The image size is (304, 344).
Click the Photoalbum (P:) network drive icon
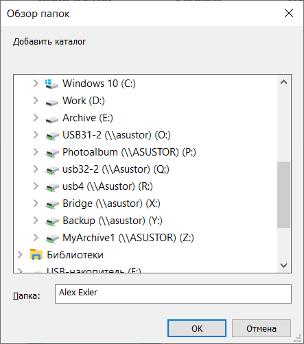pos(51,153)
